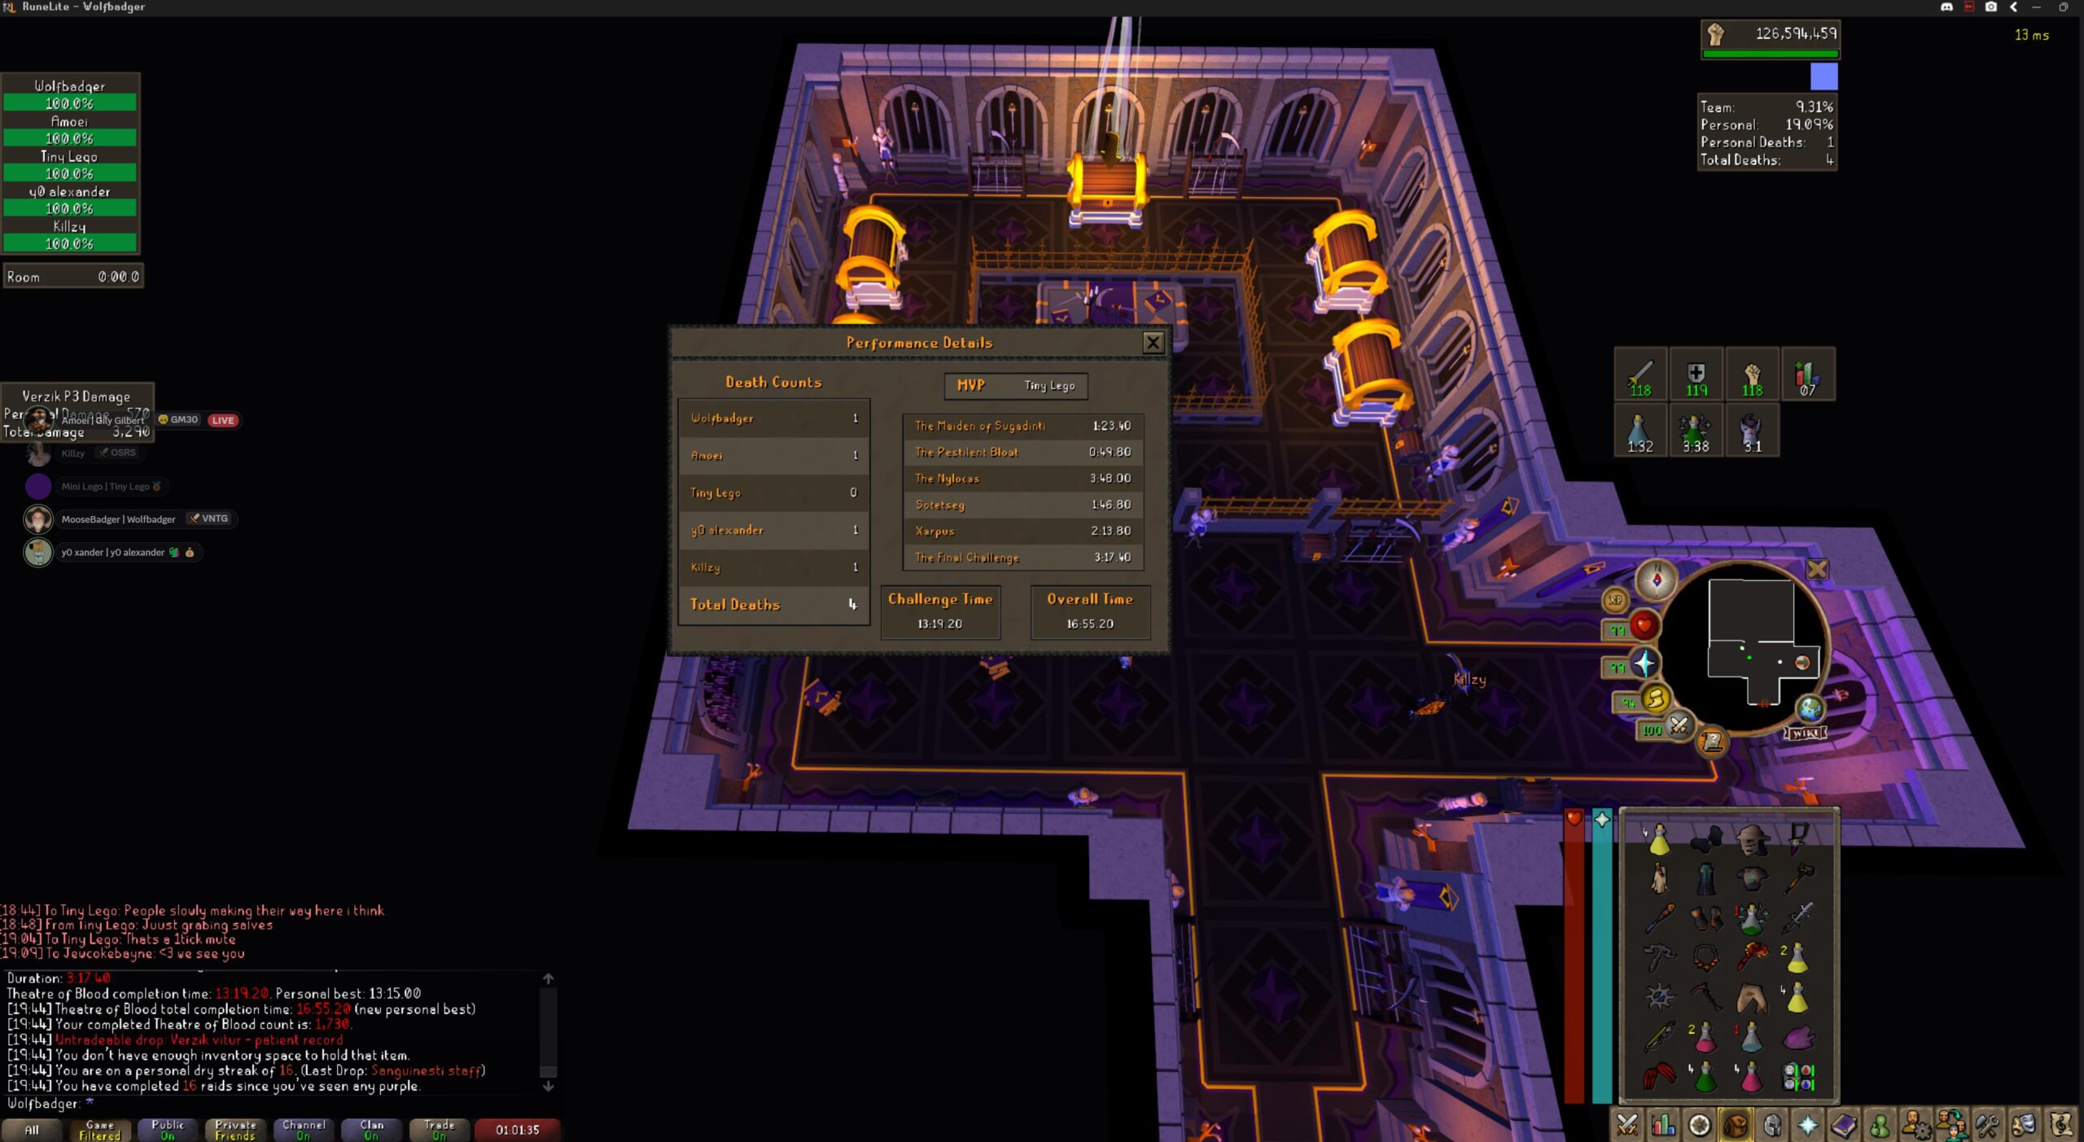Open the Public chat filter
2084x1142 pixels.
167,1130
